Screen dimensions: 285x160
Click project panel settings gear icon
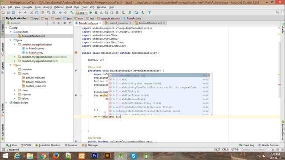65,23
